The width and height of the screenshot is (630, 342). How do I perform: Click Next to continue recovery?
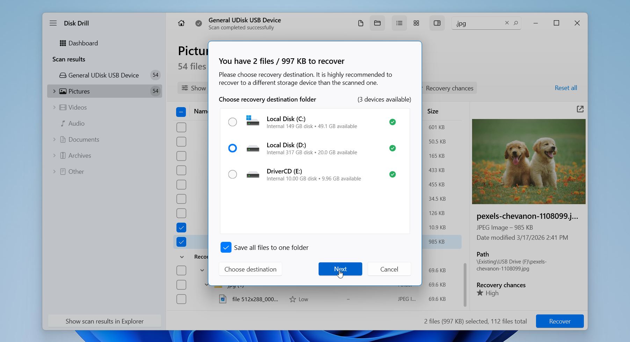[x=340, y=269]
